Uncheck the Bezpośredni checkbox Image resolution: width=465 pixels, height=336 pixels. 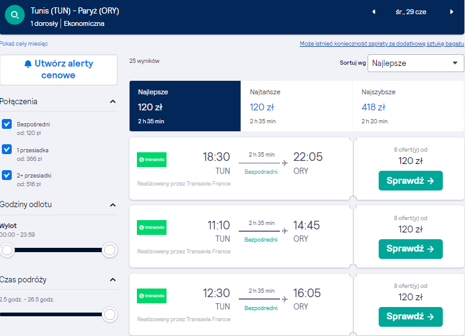[7, 124]
